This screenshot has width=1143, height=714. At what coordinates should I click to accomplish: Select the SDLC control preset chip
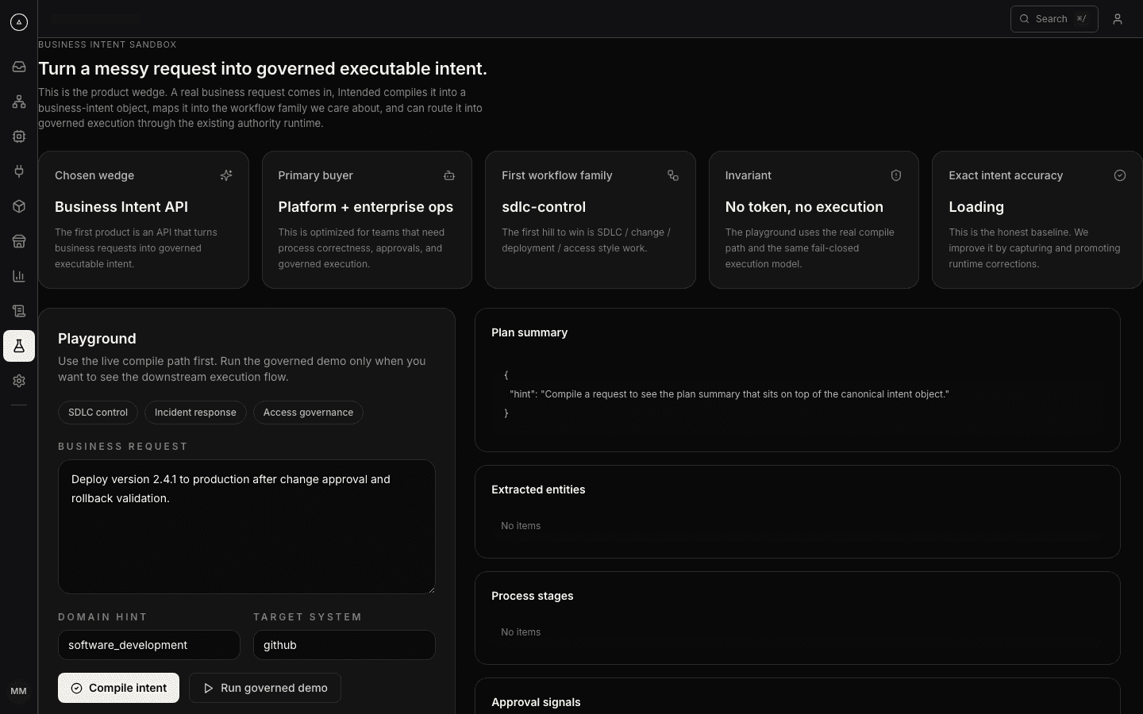pos(98,413)
